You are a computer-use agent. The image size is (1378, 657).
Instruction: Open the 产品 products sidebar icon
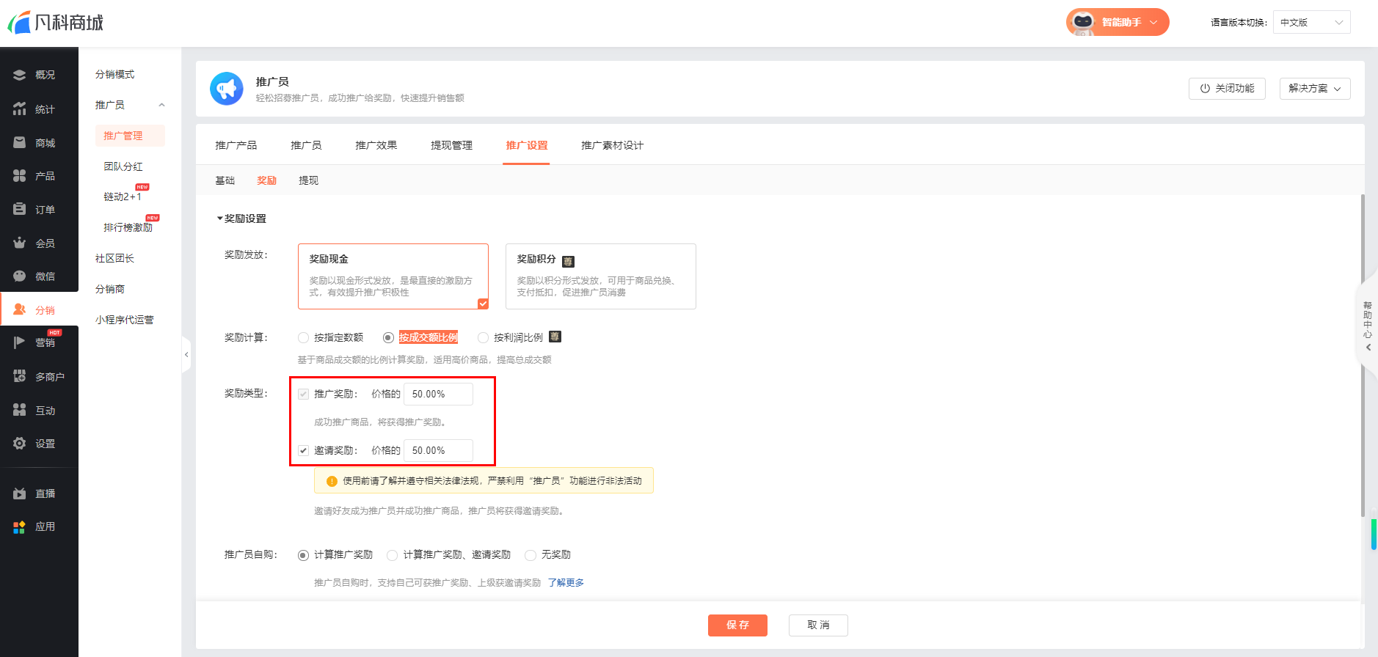[20, 176]
